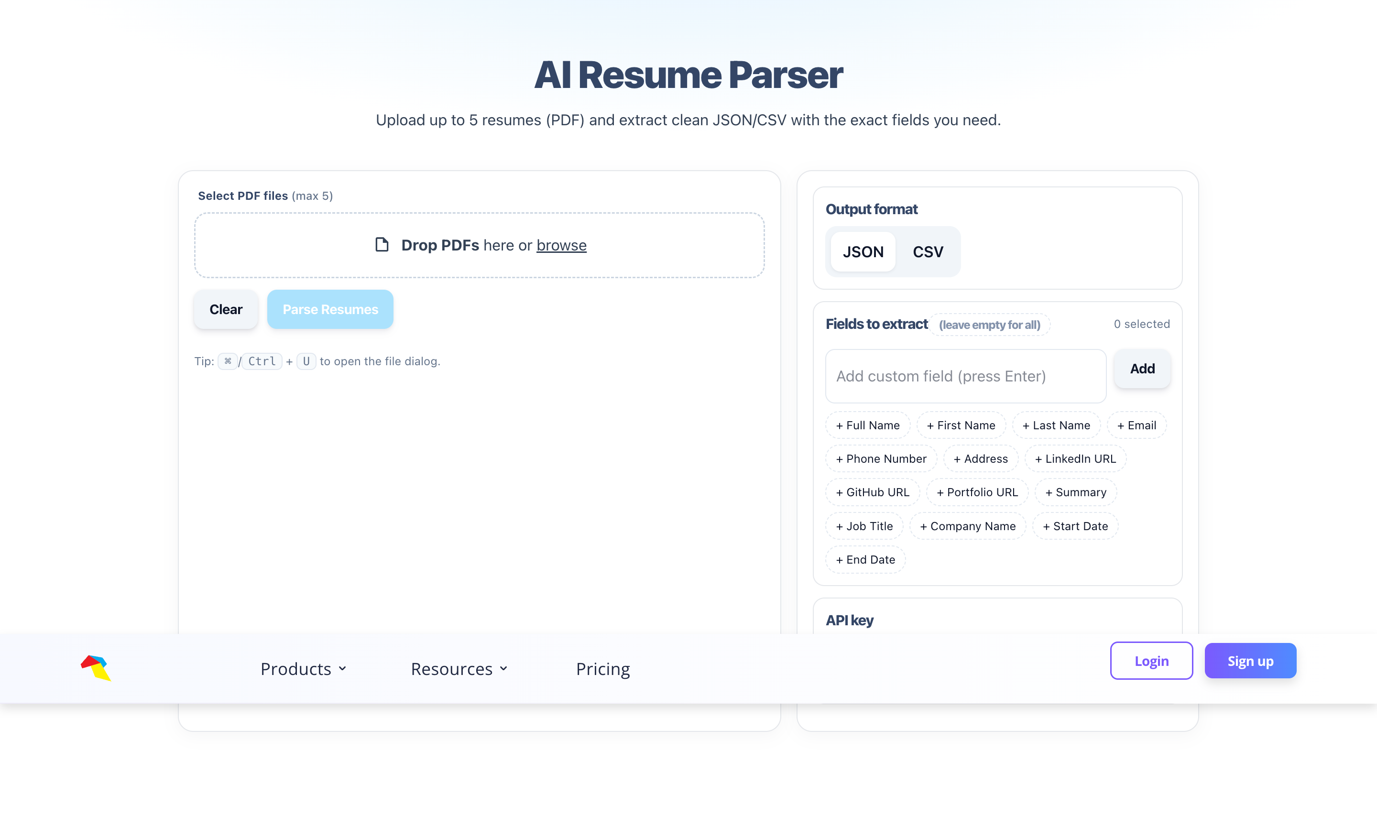This screenshot has width=1377, height=827.
Task: Click Add to insert a custom field
Action: (1142, 369)
